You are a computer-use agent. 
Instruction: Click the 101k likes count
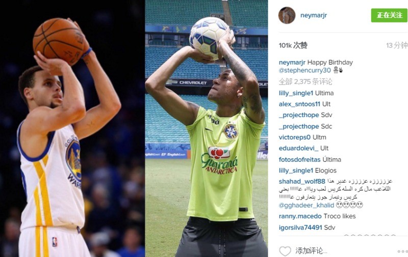point(293,45)
